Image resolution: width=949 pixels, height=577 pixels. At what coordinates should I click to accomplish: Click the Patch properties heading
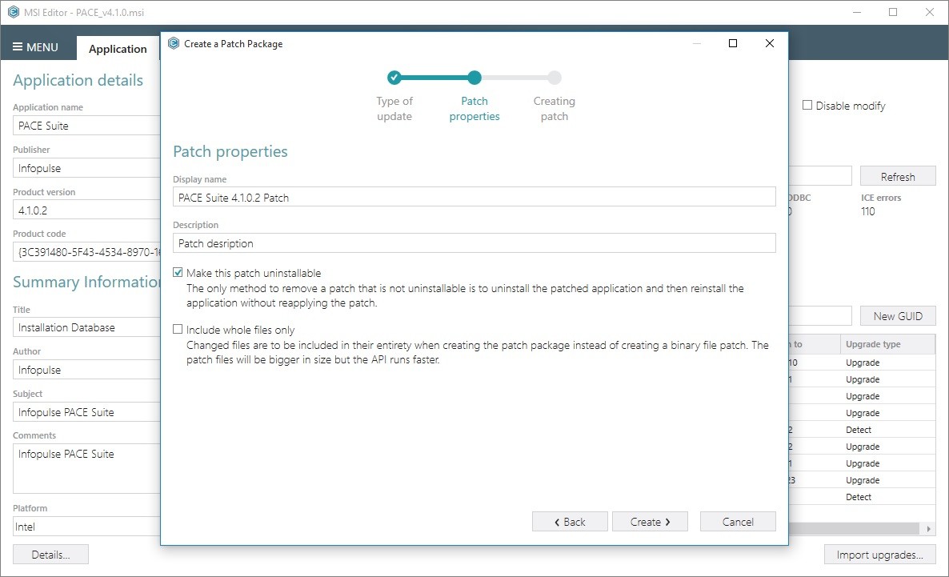tap(230, 151)
